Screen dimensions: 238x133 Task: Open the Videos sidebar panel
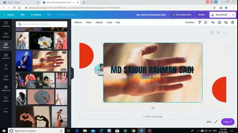pos(6,78)
